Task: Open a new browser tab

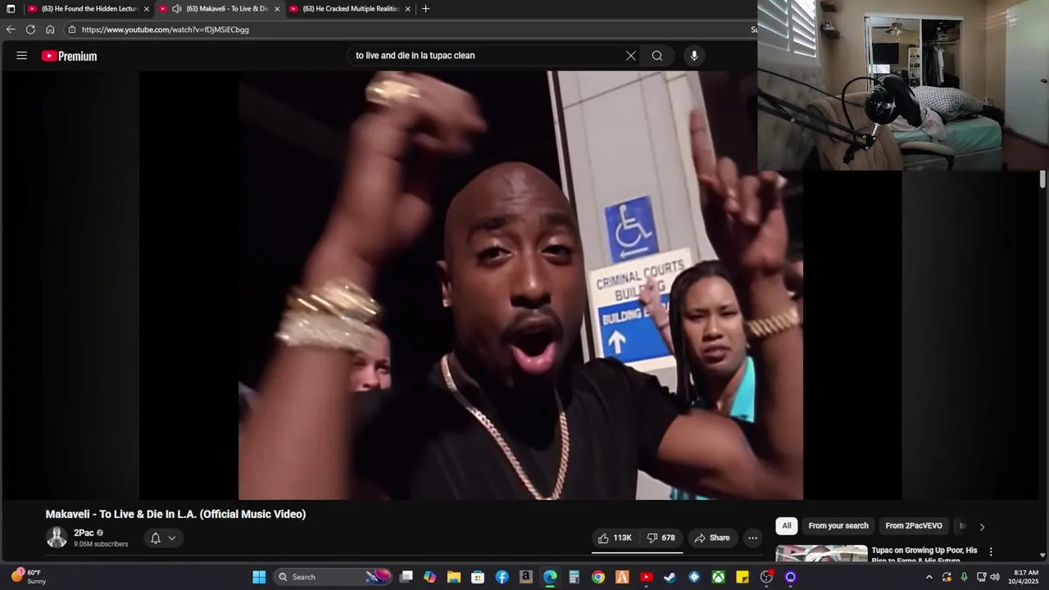Action: pos(425,9)
